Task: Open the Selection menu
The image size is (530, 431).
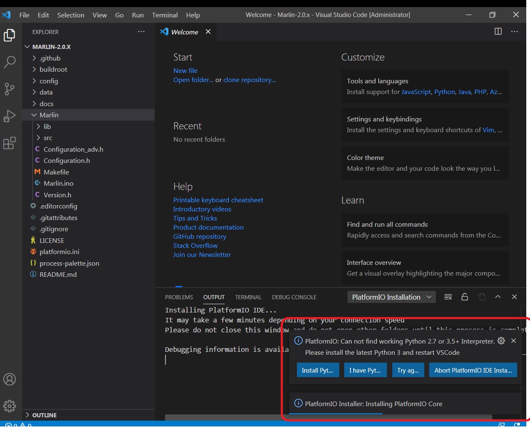Action: pos(71,15)
